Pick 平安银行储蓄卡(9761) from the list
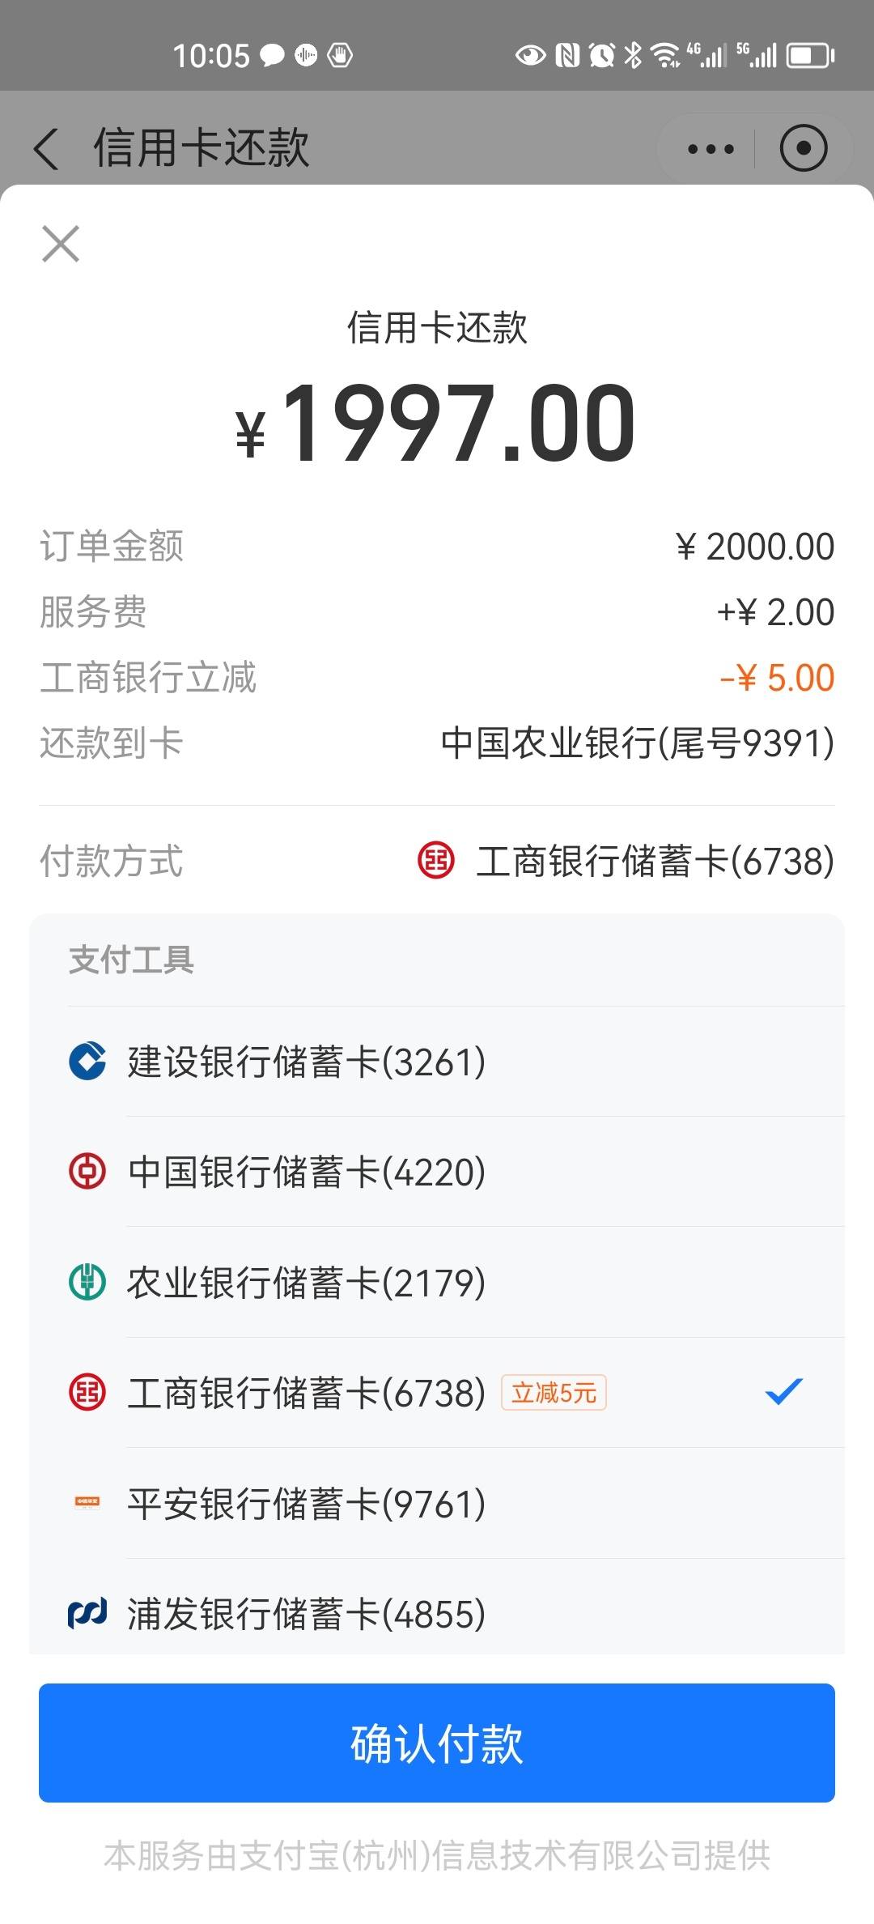The image size is (874, 1924). pos(437,1503)
